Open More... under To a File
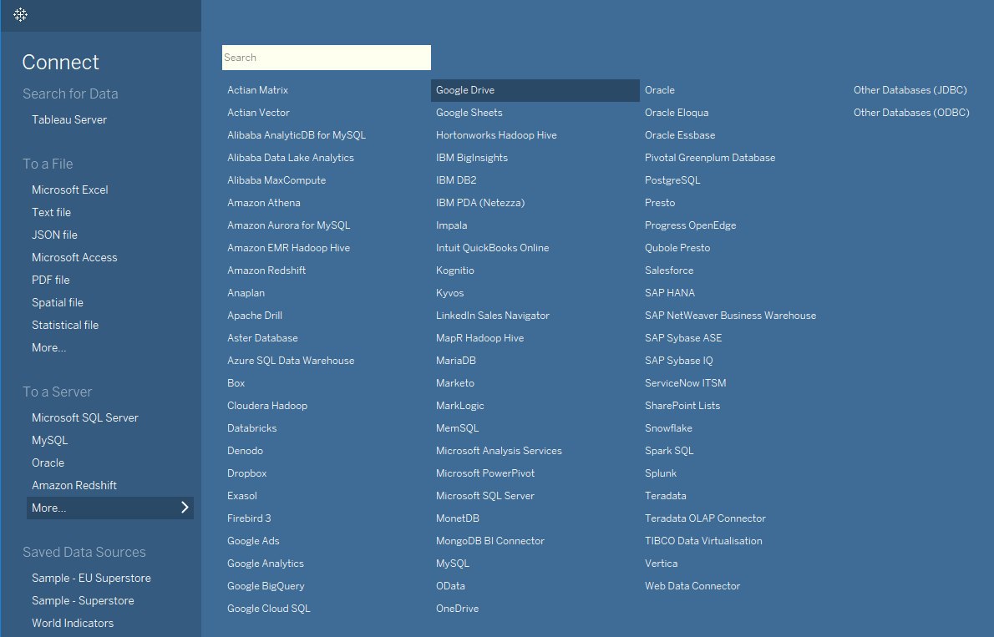994x637 pixels. [48, 348]
